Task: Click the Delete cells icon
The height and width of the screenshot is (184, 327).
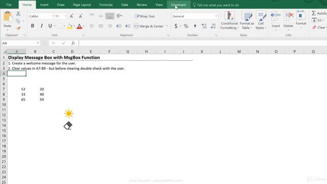Action: click(288, 15)
